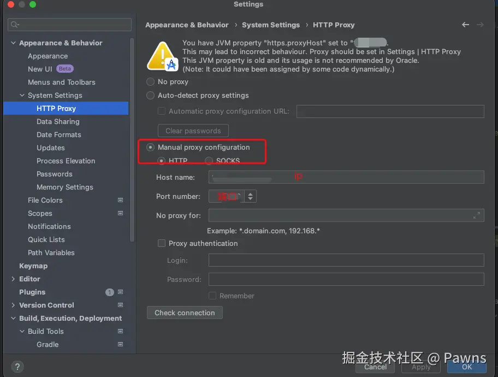Expand the No proxy for field
Image resolution: width=498 pixels, height=377 pixels.
(x=476, y=215)
